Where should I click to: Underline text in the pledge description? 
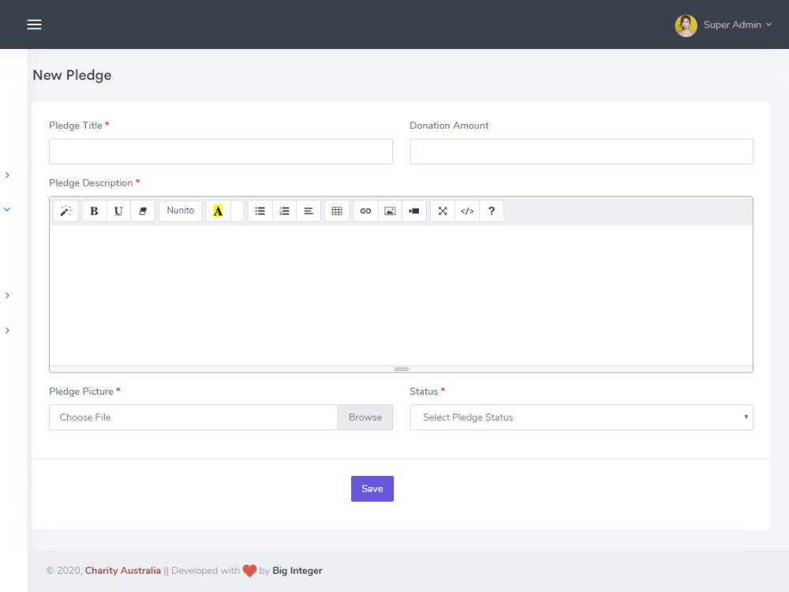pos(118,211)
